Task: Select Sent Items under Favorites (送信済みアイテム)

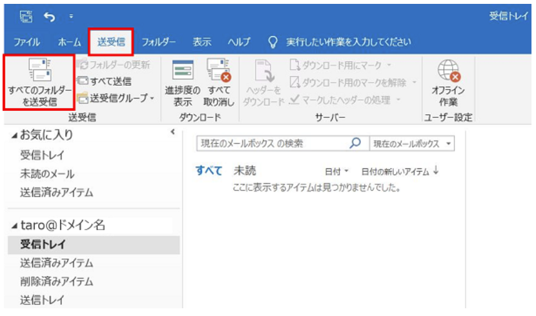Action: pyautogui.click(x=56, y=192)
